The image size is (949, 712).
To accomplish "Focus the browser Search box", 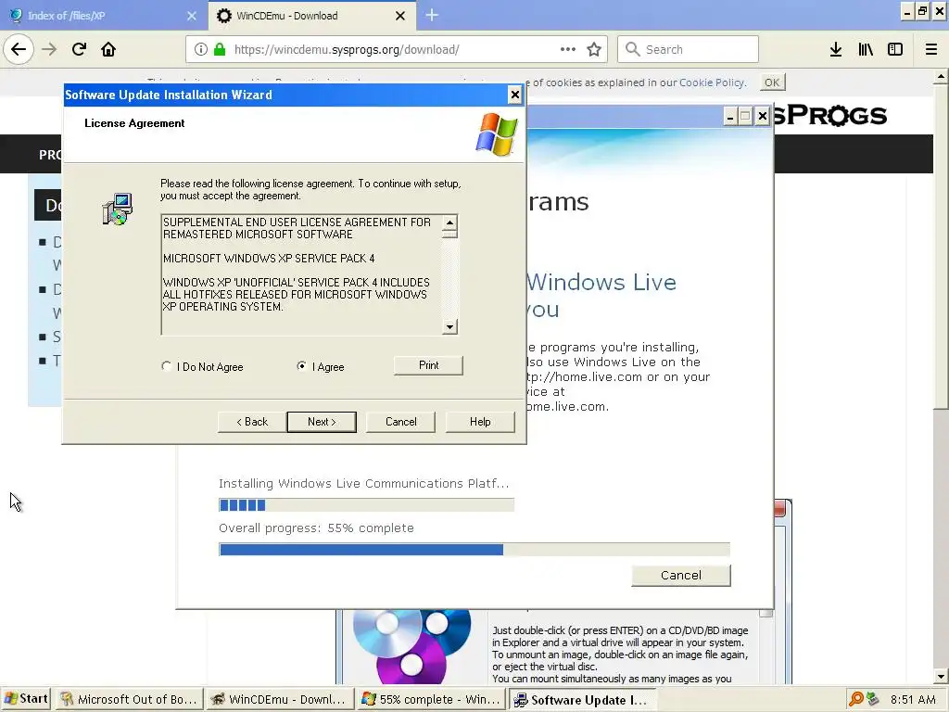I will (689, 49).
